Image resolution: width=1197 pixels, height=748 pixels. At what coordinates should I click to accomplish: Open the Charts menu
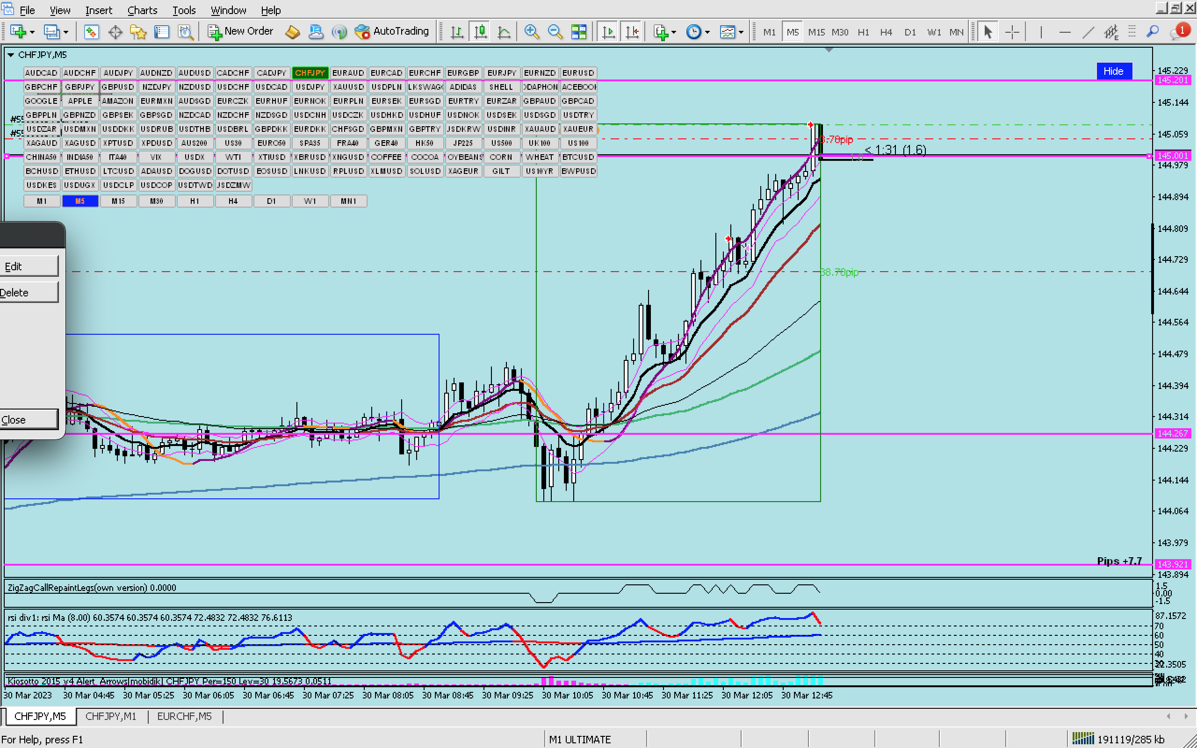(142, 10)
